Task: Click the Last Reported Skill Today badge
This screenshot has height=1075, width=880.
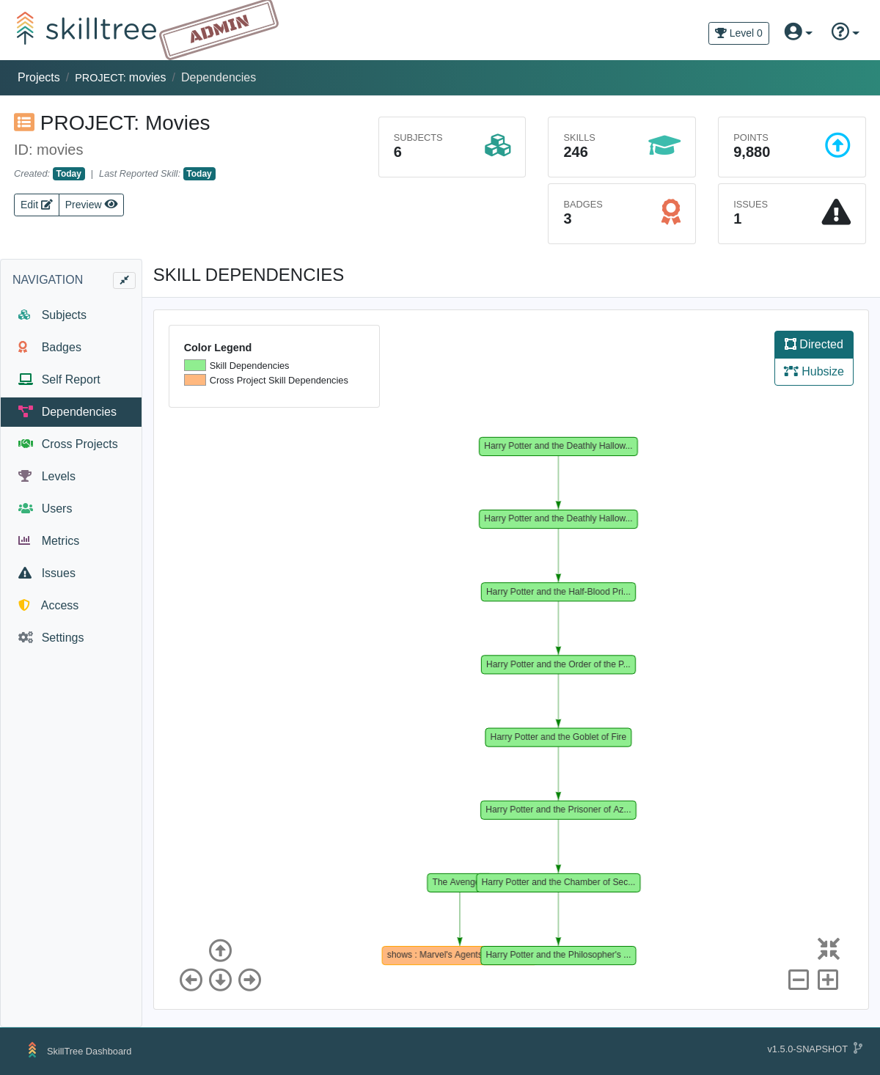Action: click(x=199, y=174)
